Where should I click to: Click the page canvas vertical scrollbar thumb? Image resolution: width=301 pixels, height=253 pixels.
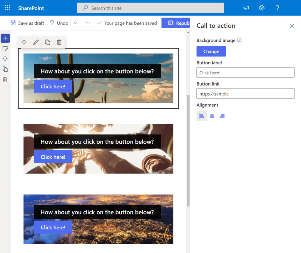(188, 151)
